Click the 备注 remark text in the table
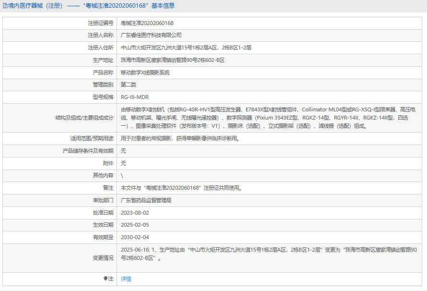The height and width of the screenshot is (291, 427). [x=181, y=188]
